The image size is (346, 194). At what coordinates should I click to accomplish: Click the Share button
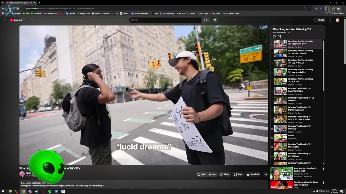(x=225, y=174)
